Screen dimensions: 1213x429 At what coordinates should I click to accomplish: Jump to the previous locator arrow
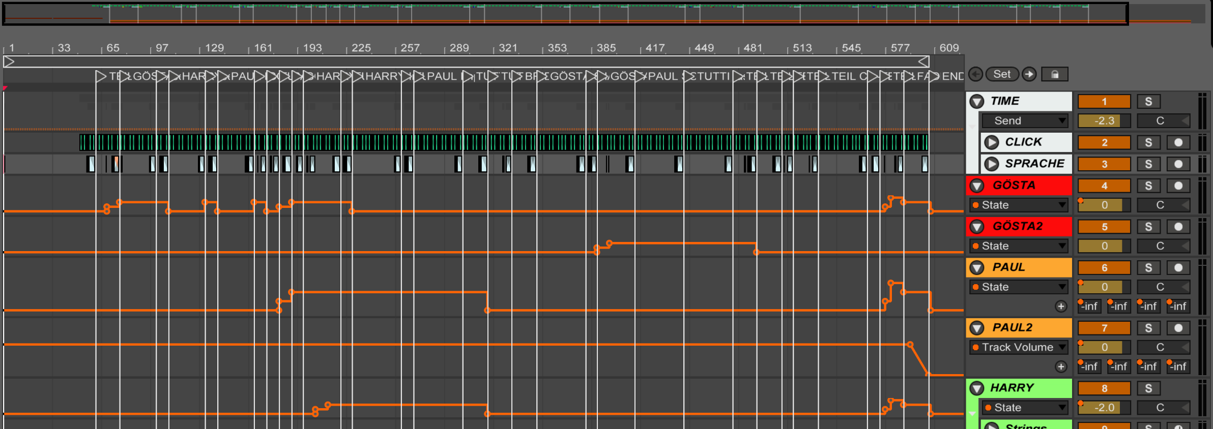(x=975, y=74)
